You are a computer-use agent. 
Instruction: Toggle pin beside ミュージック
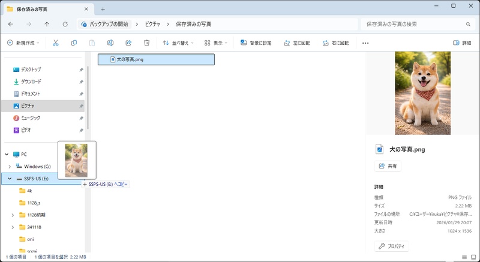[81, 118]
